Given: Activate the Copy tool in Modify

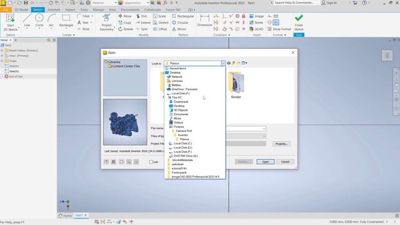Looking at the screenshot, I should point(125,22).
